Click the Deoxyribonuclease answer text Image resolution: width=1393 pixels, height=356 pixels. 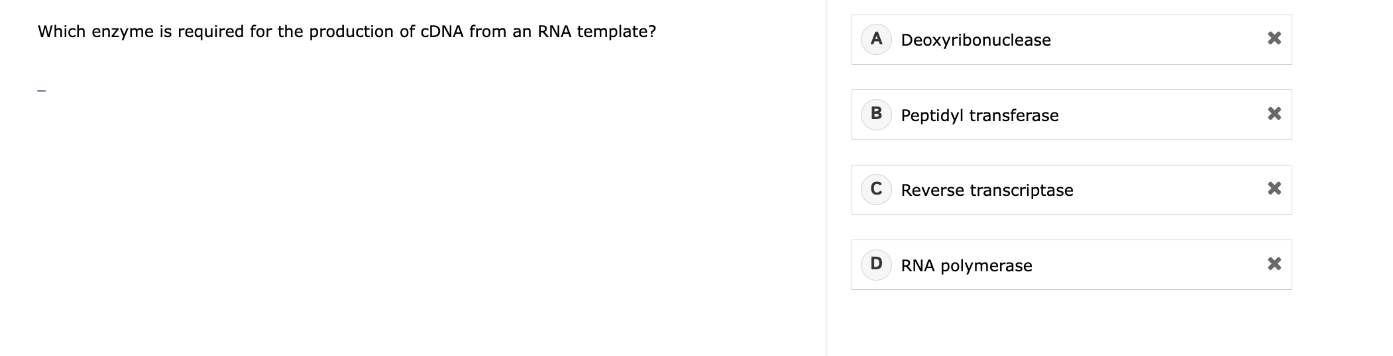(x=975, y=40)
